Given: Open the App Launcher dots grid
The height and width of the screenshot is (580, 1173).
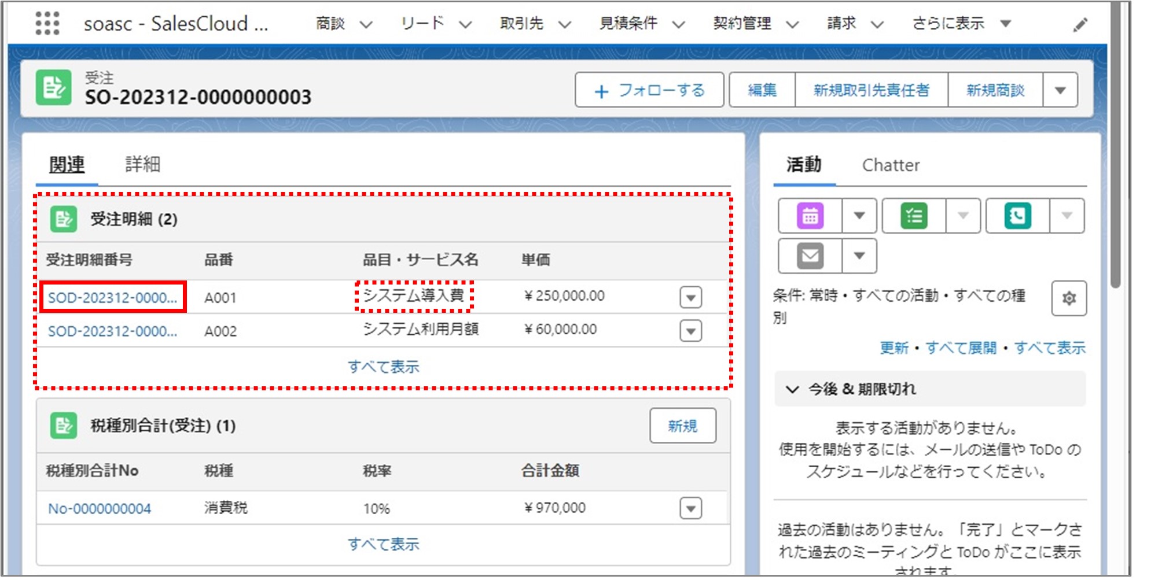Looking at the screenshot, I should point(47,24).
